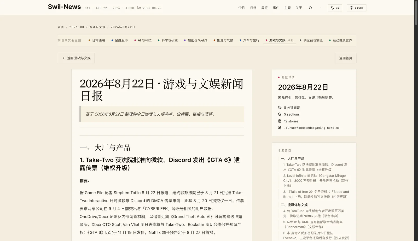Select 主题 in the top navigation
This screenshot has width=418, height=241.
tap(288, 8)
